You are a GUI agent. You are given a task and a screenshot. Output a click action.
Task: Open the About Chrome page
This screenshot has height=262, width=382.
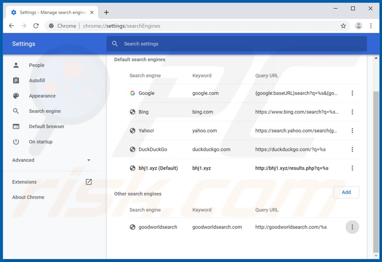28,197
